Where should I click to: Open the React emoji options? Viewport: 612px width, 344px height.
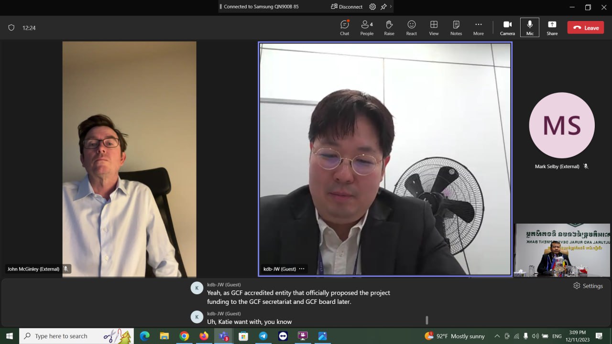pyautogui.click(x=411, y=28)
